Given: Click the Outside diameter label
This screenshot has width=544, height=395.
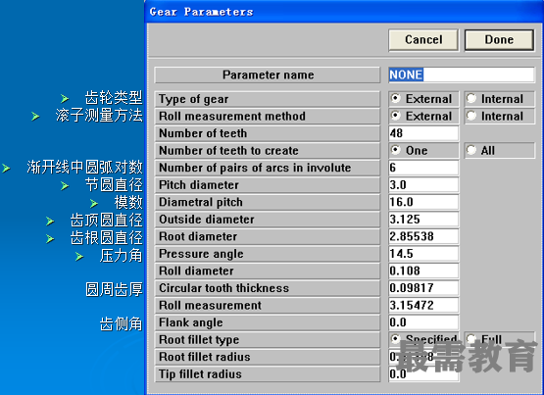Looking at the screenshot, I should click(x=268, y=220).
